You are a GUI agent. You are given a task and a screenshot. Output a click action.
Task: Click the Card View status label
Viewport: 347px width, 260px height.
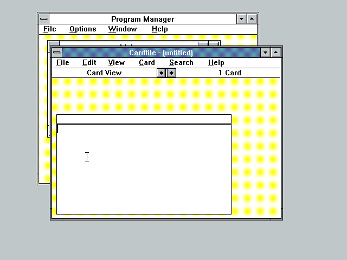point(104,73)
